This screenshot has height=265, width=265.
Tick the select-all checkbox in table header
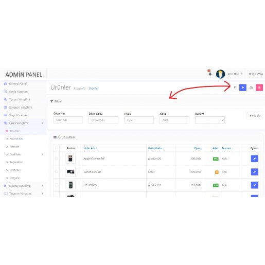click(57, 148)
